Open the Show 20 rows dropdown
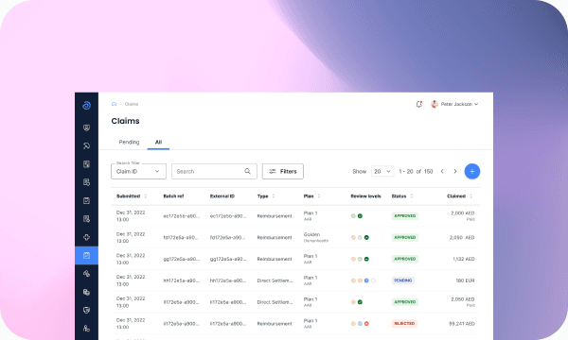Viewport: 568px width, 340px height. point(382,171)
